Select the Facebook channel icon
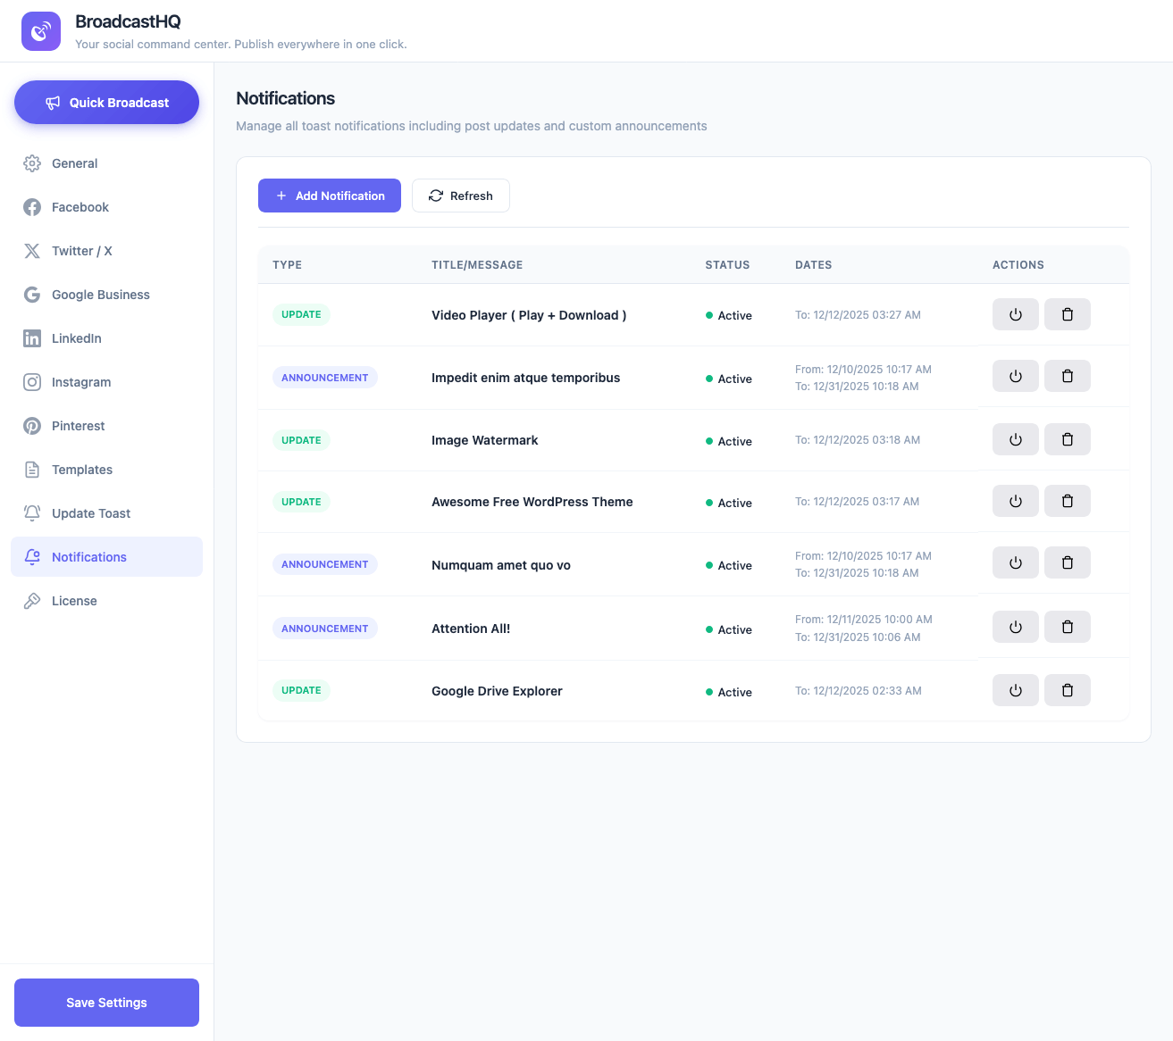The image size is (1173, 1041). (32, 207)
